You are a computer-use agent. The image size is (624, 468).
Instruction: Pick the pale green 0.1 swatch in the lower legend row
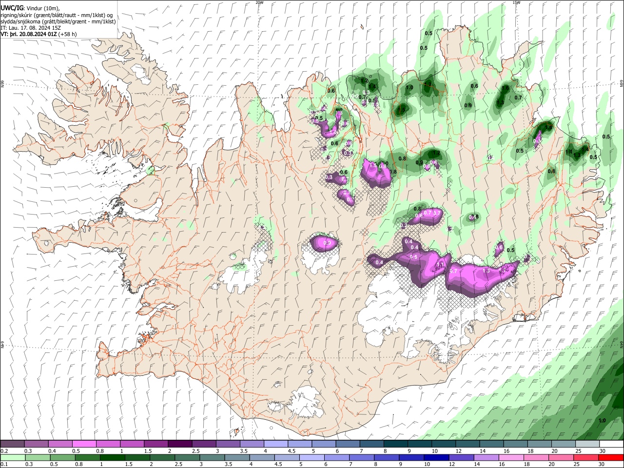(12, 458)
